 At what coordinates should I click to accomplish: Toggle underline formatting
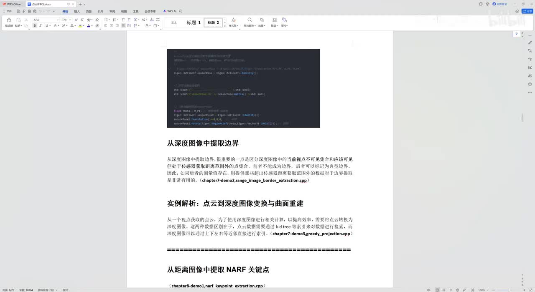[x=47, y=26]
